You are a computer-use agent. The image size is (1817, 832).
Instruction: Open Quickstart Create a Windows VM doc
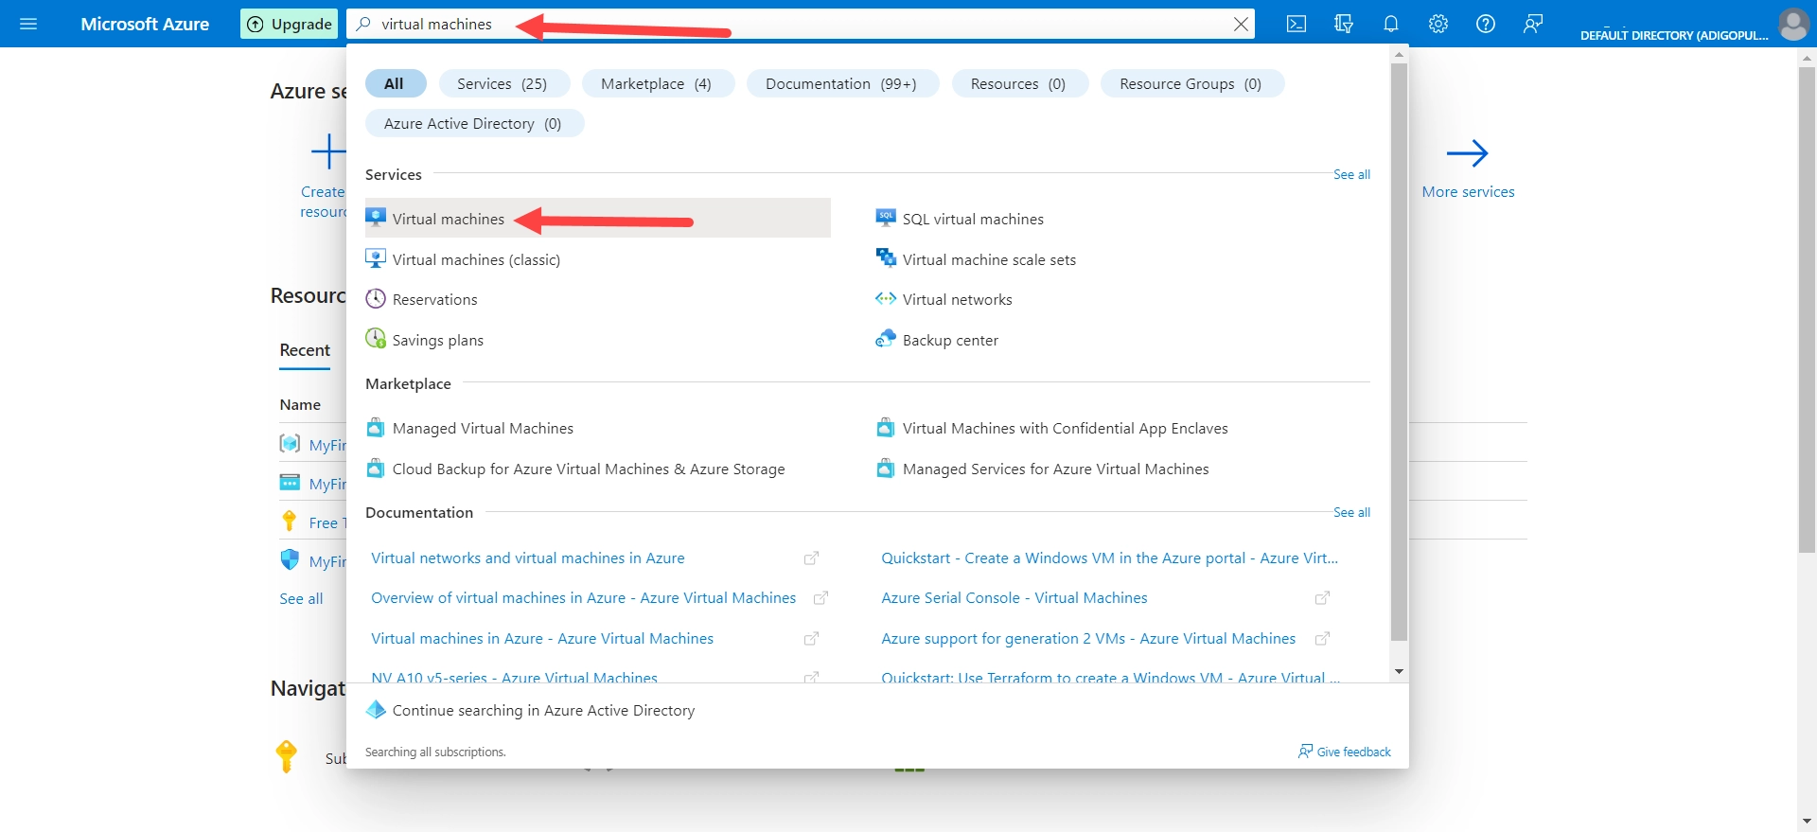1109,558
